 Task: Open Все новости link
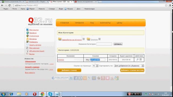30,72
